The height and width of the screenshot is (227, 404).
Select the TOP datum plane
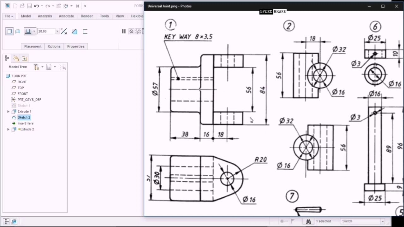(21, 88)
